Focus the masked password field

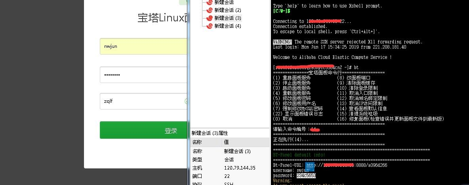(143, 75)
